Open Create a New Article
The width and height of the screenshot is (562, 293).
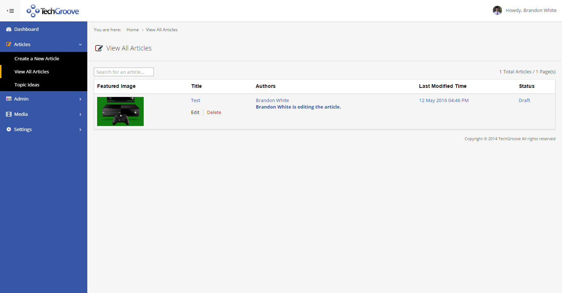37,59
